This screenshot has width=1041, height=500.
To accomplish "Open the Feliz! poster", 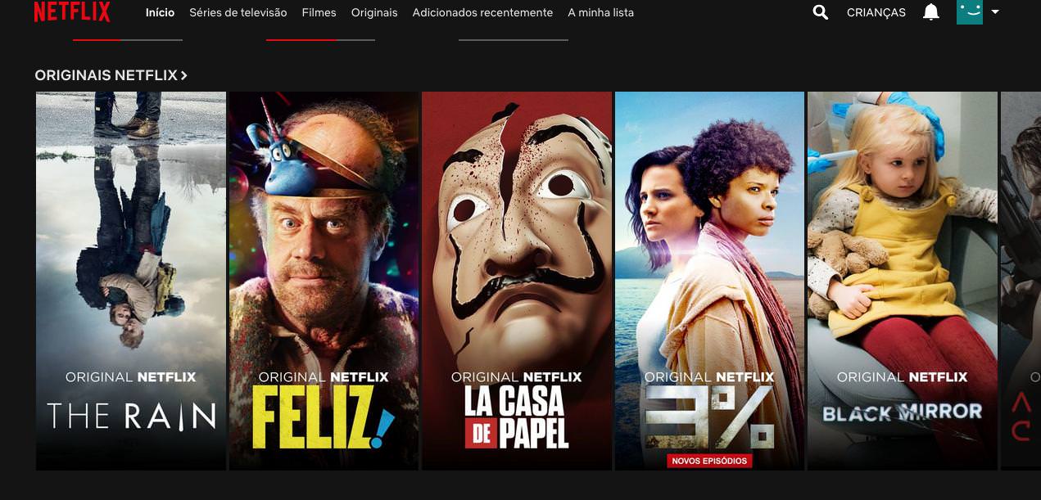I will [x=324, y=281].
